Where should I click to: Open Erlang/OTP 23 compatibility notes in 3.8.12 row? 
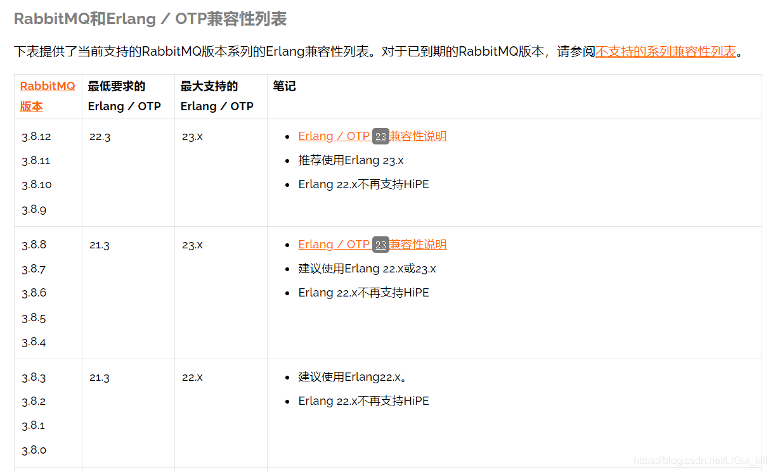372,136
